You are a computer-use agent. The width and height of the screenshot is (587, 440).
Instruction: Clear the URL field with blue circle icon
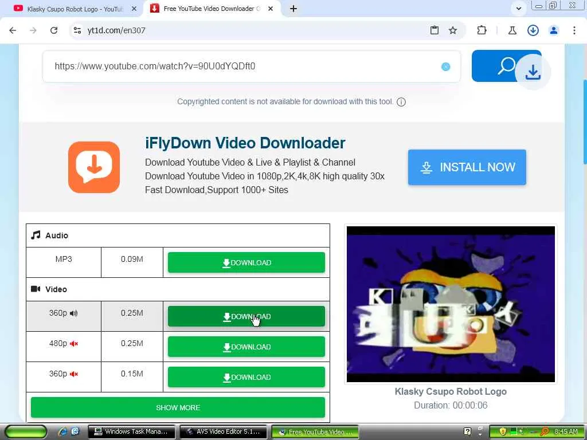click(x=445, y=66)
